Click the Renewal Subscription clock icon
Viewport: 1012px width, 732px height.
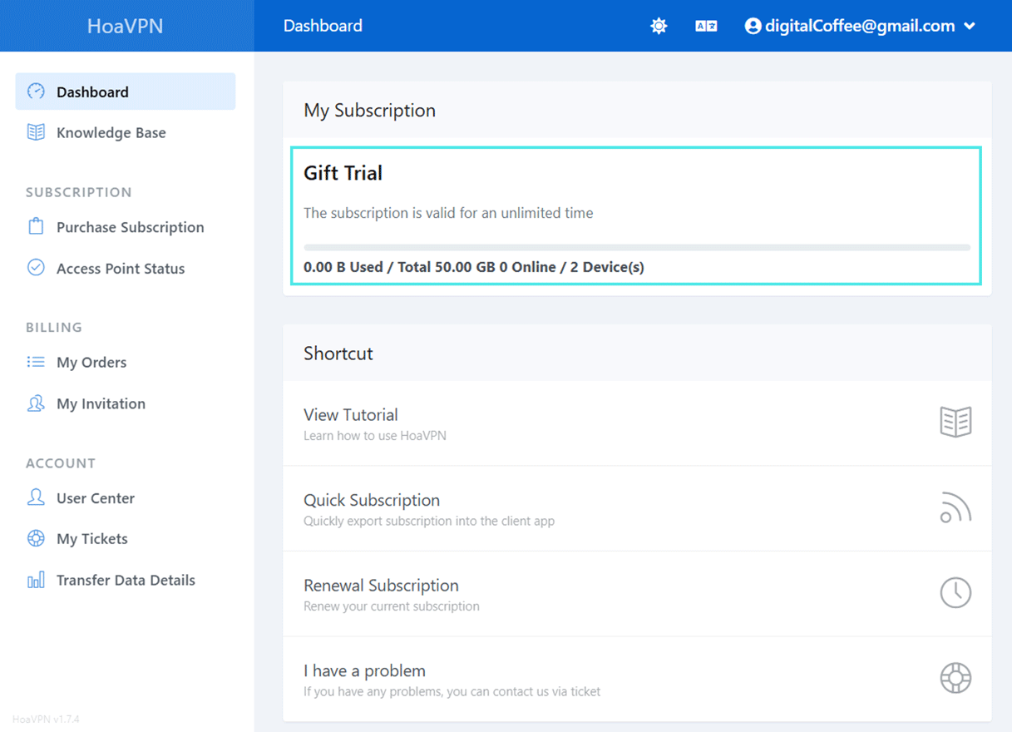click(x=955, y=593)
